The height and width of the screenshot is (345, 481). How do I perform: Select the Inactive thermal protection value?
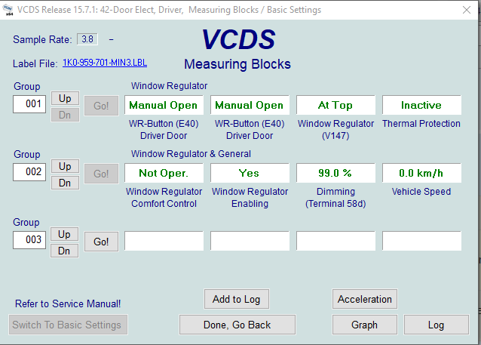pos(421,105)
